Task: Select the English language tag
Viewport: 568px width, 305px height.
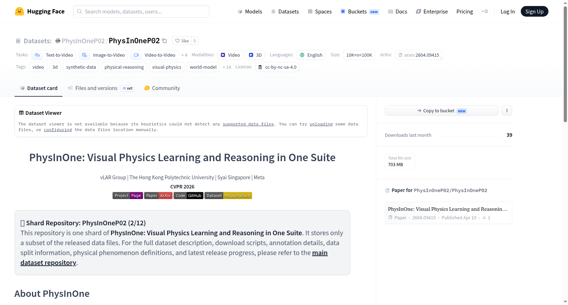Action: coord(311,55)
